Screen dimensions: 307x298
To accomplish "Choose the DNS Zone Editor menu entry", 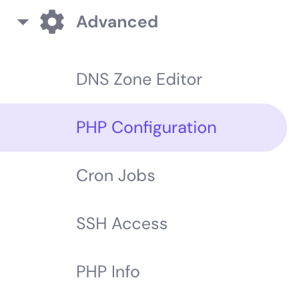I will (139, 80).
